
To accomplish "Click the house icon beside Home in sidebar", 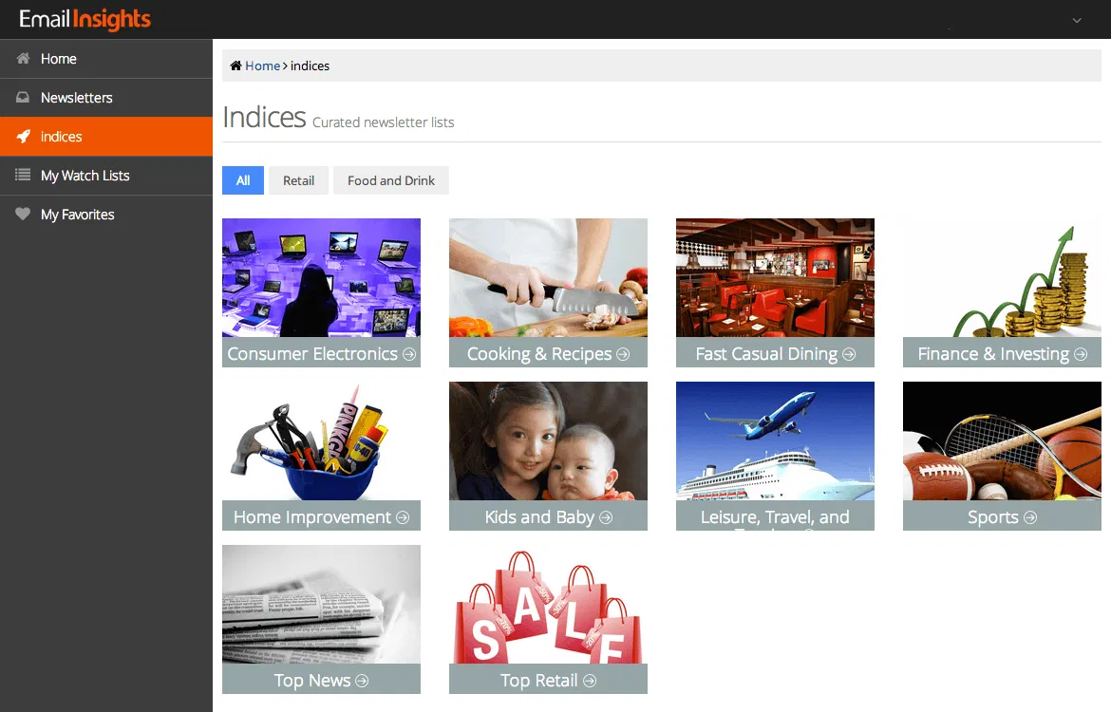I will pos(23,59).
